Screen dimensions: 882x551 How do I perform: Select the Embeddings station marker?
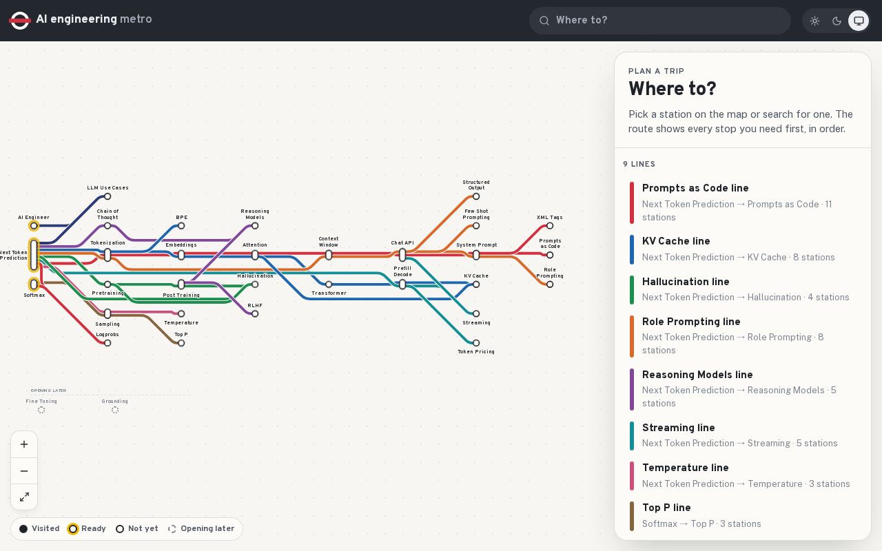coord(181,255)
